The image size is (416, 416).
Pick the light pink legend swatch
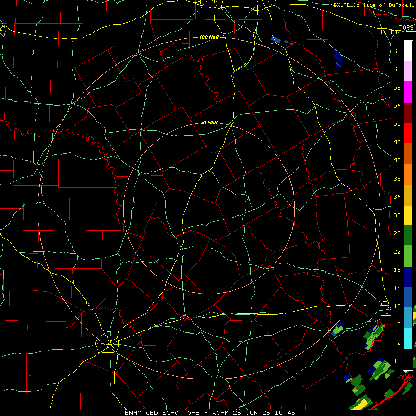[408, 71]
